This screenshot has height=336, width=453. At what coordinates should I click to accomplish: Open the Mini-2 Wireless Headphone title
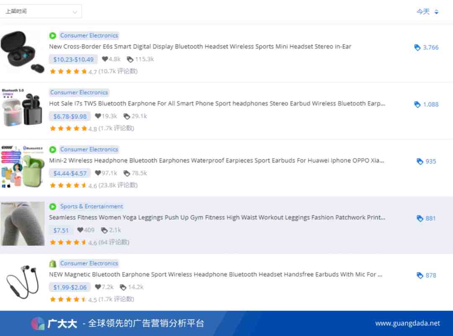(x=216, y=160)
